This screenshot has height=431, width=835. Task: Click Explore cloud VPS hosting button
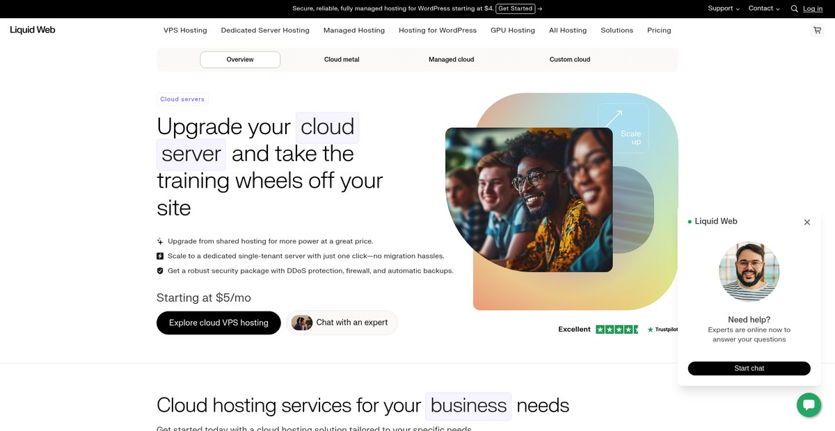(x=218, y=323)
